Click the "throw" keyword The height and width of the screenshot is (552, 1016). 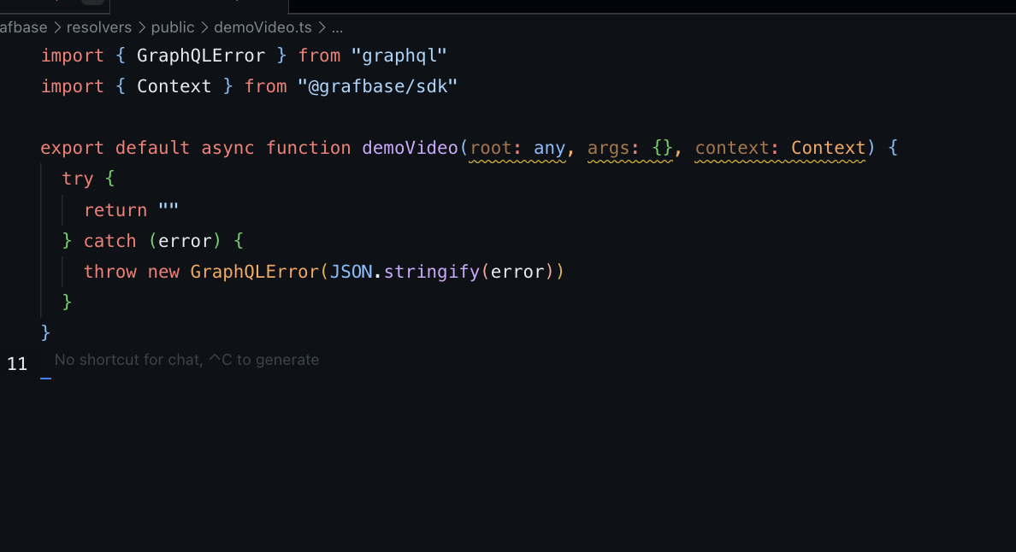pyautogui.click(x=110, y=272)
